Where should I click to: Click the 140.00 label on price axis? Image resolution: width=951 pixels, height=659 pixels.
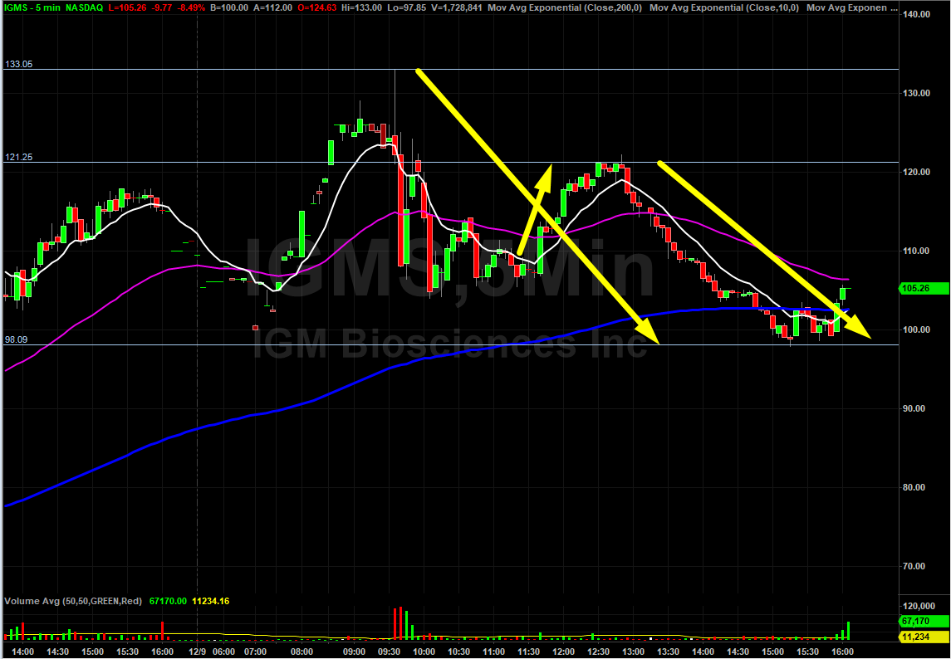917,14
